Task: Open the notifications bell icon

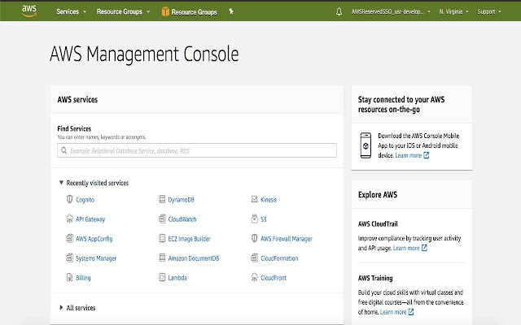Action: click(x=339, y=12)
